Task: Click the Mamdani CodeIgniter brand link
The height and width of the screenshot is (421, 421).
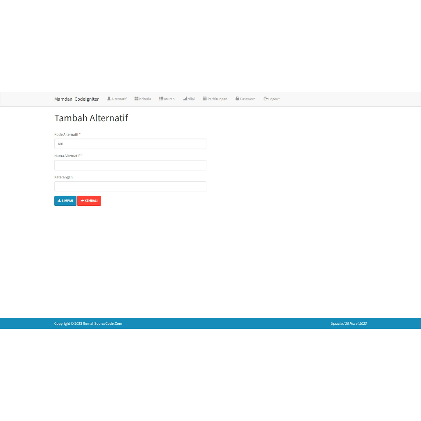Action: (76, 99)
